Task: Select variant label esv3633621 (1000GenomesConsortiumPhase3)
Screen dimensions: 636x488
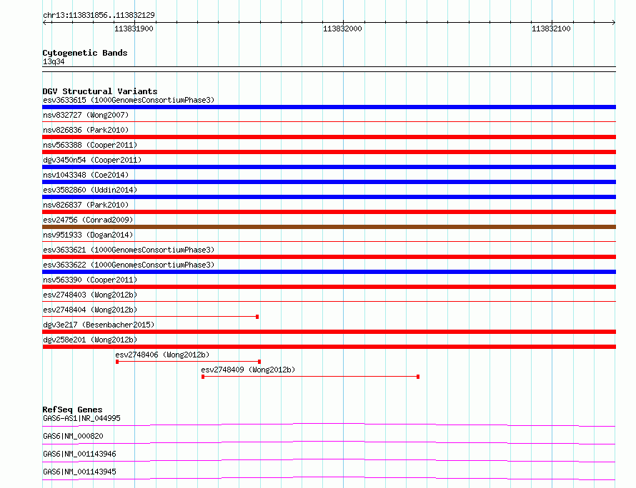Action: [x=129, y=250]
